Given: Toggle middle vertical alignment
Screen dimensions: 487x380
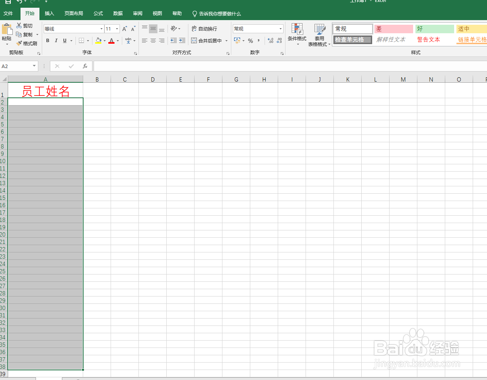Looking at the screenshot, I should [x=153, y=29].
